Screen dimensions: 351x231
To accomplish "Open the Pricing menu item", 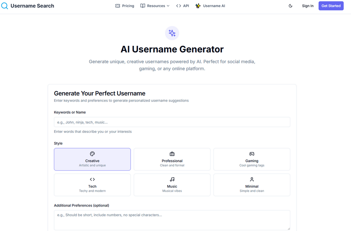I will (125, 6).
